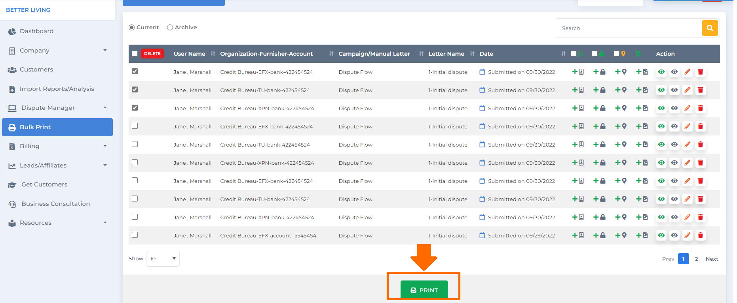Open green eye preview for checked XPN-bank row
The width and height of the screenshot is (737, 303).
[x=661, y=108]
